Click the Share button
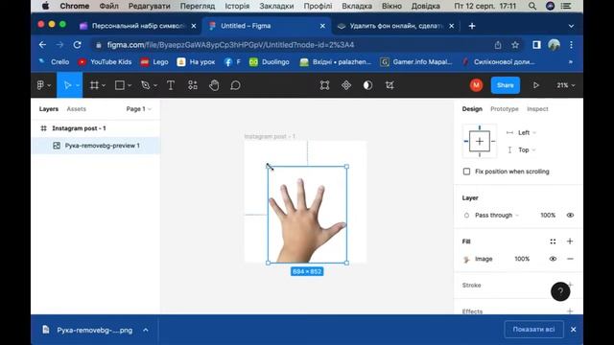Viewport: 614px width, 345px height. pyautogui.click(x=506, y=85)
